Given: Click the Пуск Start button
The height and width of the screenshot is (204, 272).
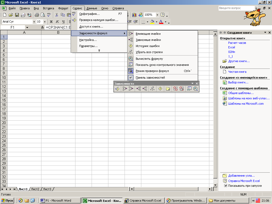Looking at the screenshot, I should pyautogui.click(x=7, y=201).
